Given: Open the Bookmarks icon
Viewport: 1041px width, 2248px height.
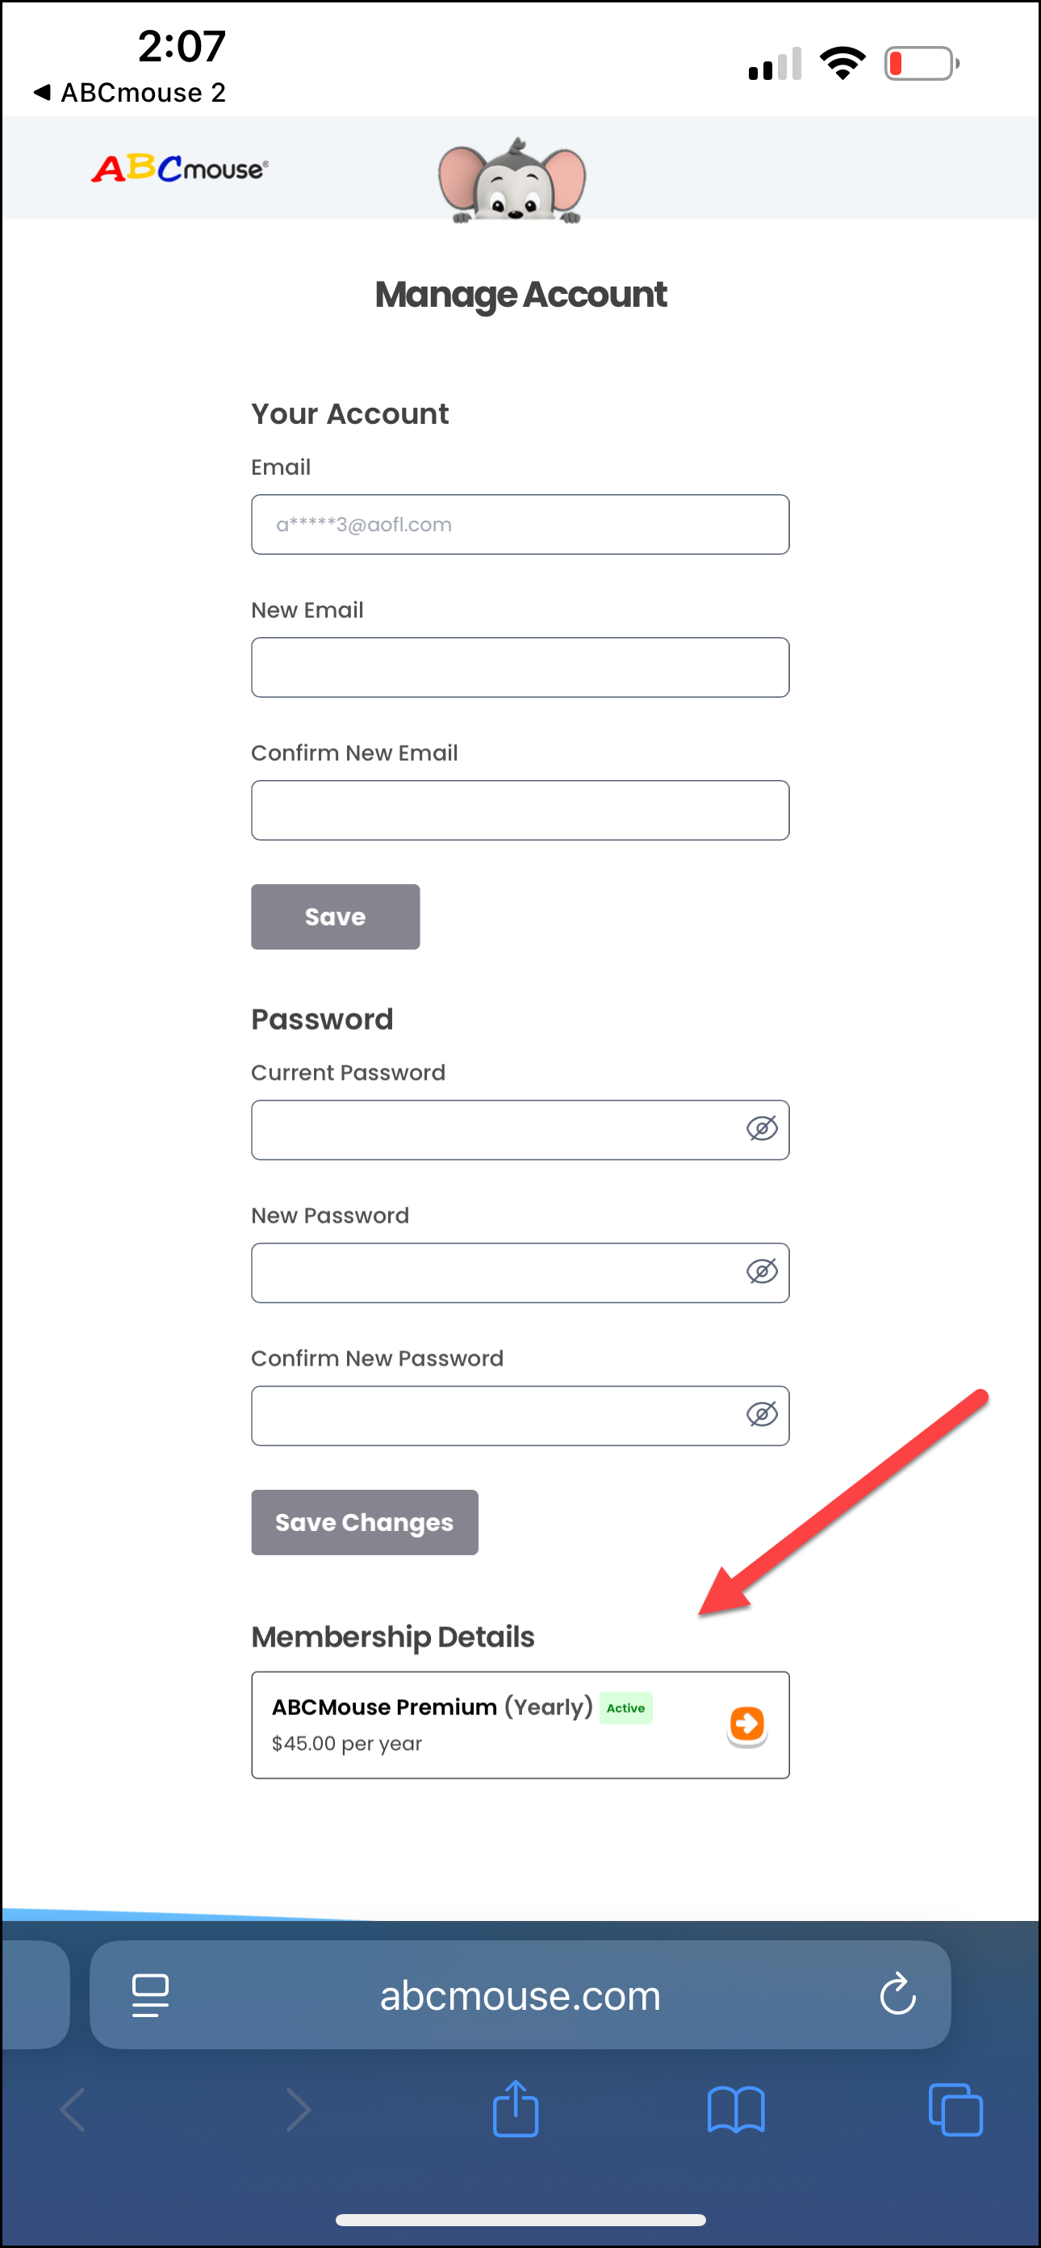Looking at the screenshot, I should (x=737, y=2110).
